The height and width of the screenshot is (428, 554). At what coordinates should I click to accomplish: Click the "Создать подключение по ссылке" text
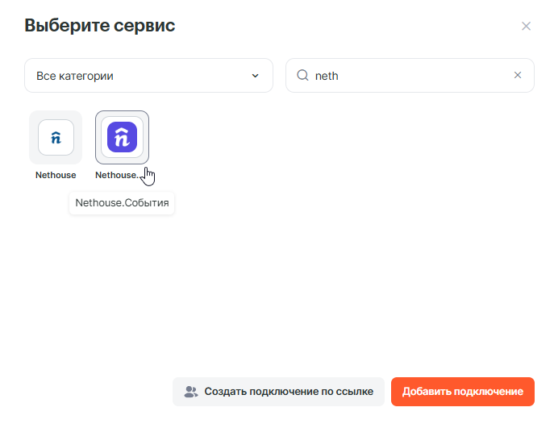point(289,392)
